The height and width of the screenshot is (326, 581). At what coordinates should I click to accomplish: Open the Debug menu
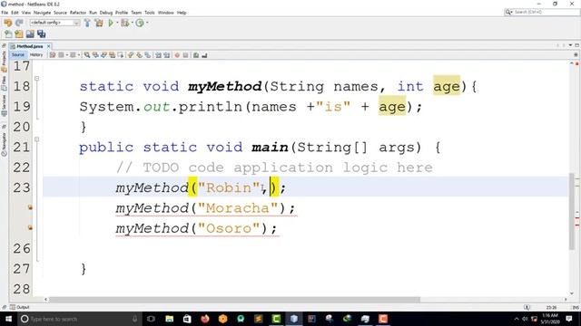coord(106,13)
